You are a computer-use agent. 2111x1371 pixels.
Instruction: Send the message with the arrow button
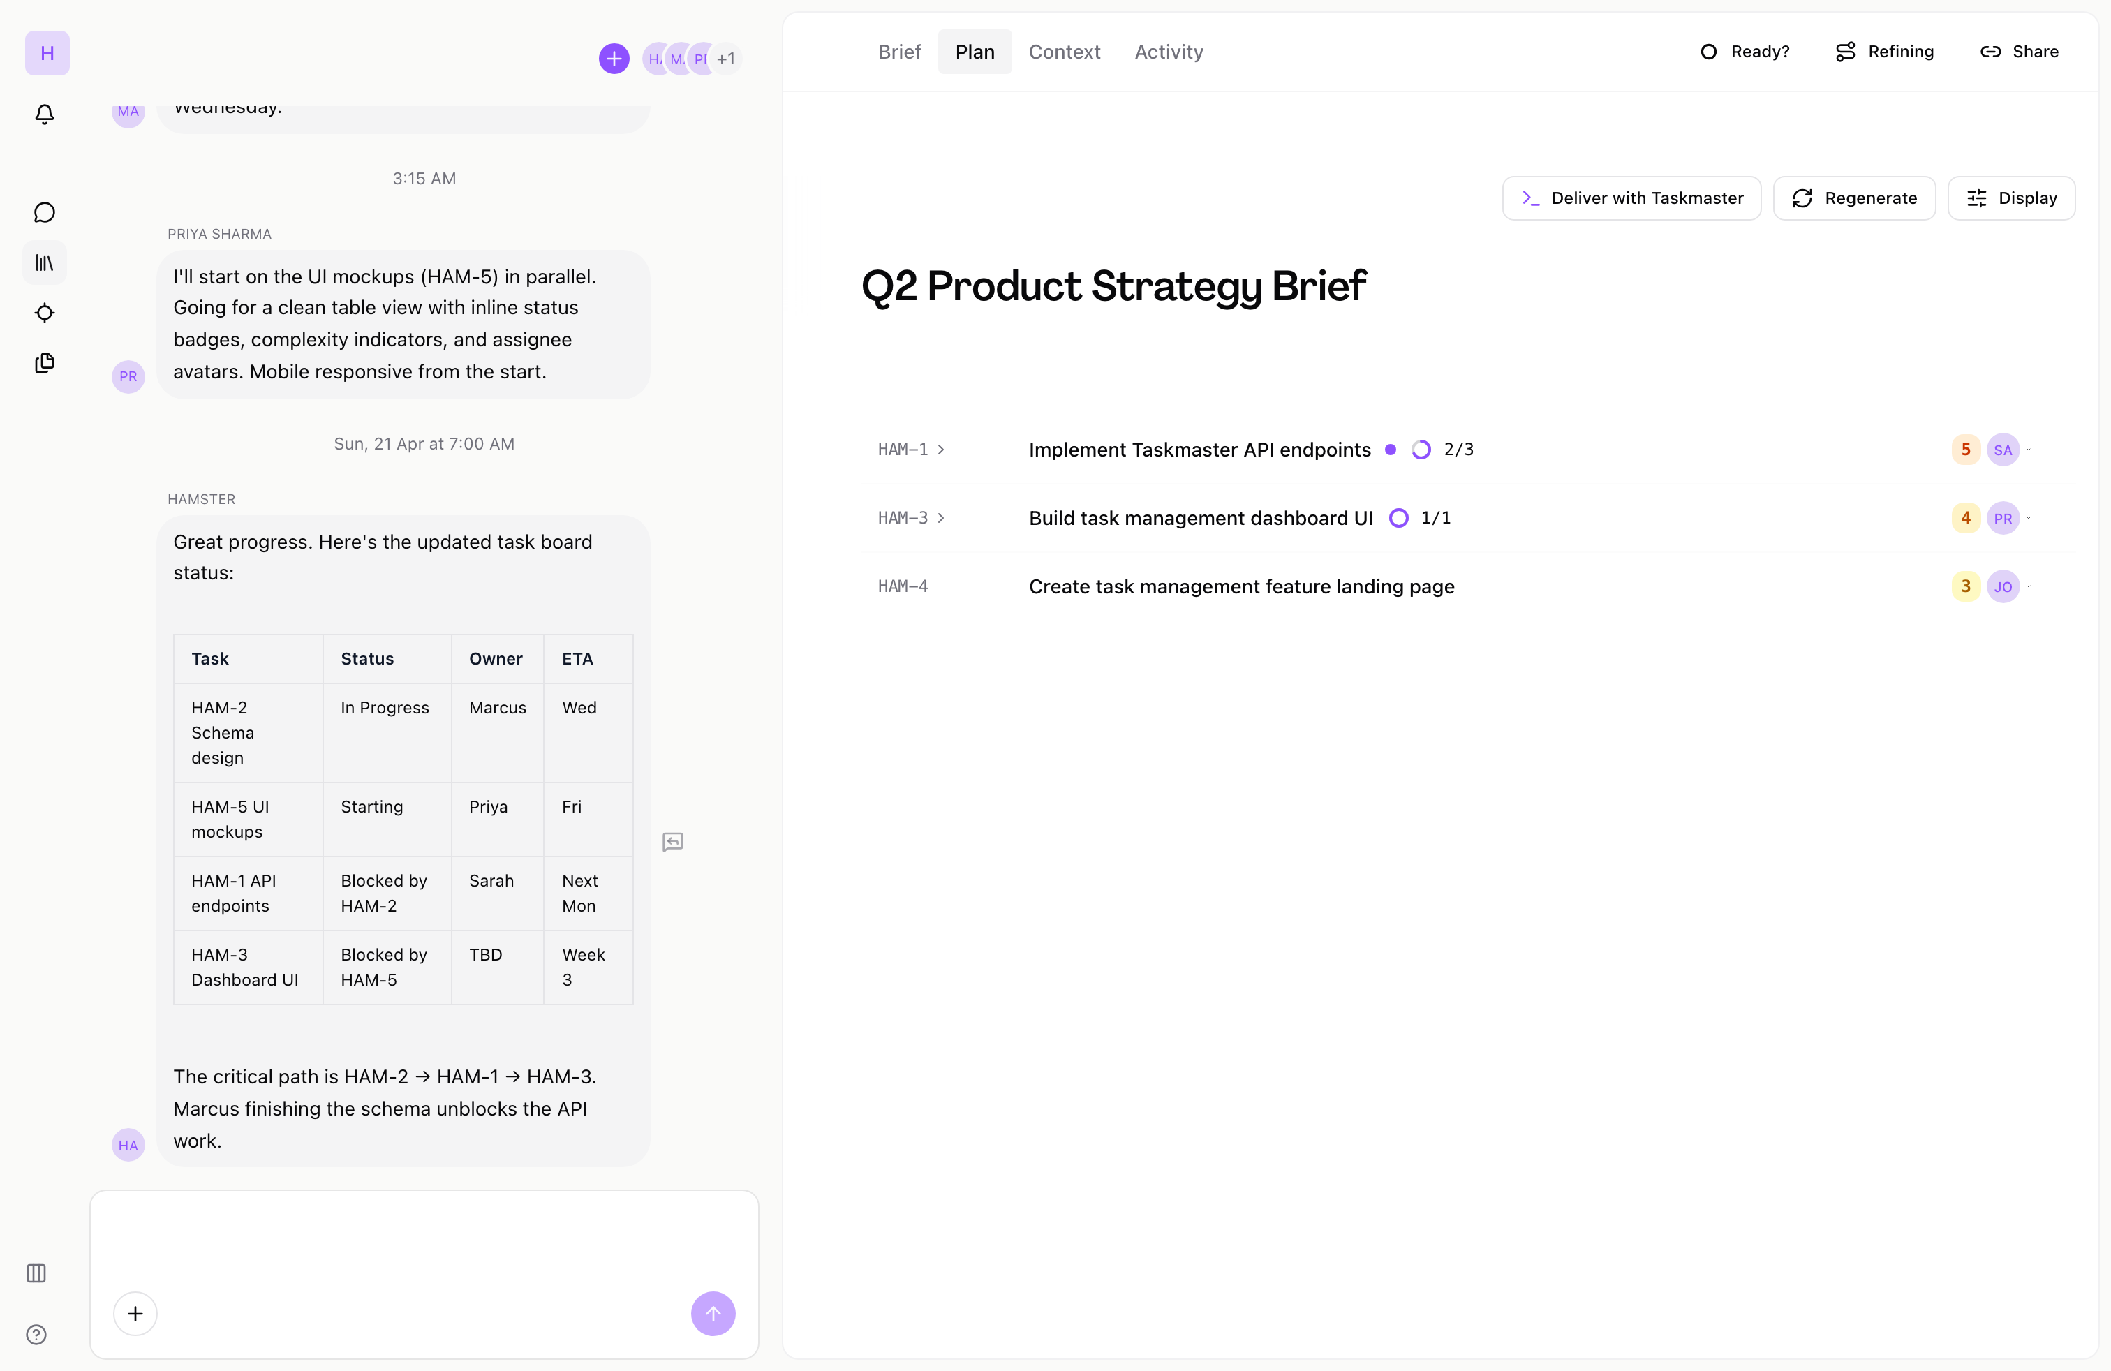(713, 1313)
